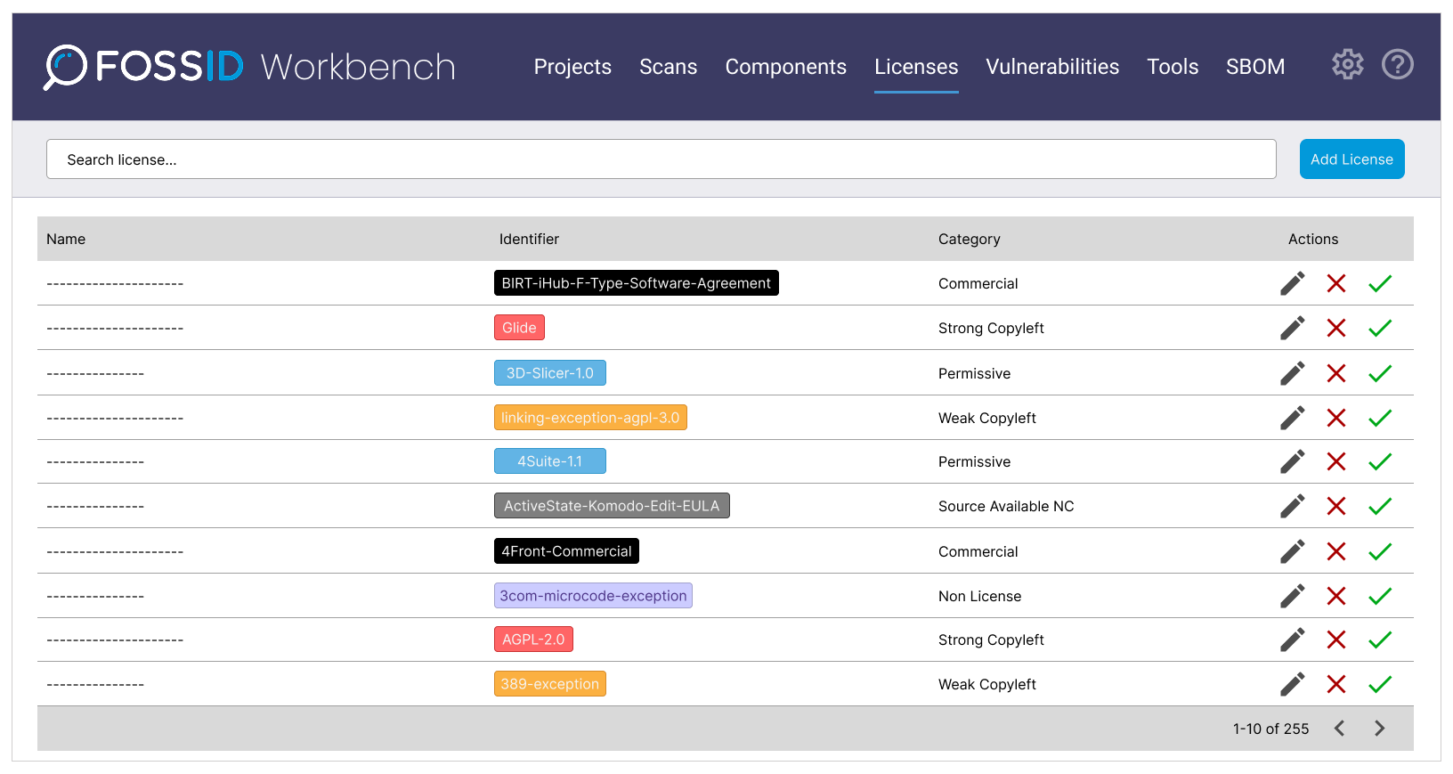Image resolution: width=1453 pixels, height=774 pixels.
Task: Click the AGPL-2.0 identifier badge
Action: 533,640
